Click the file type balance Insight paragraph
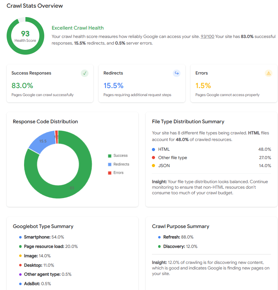 point(210,187)
